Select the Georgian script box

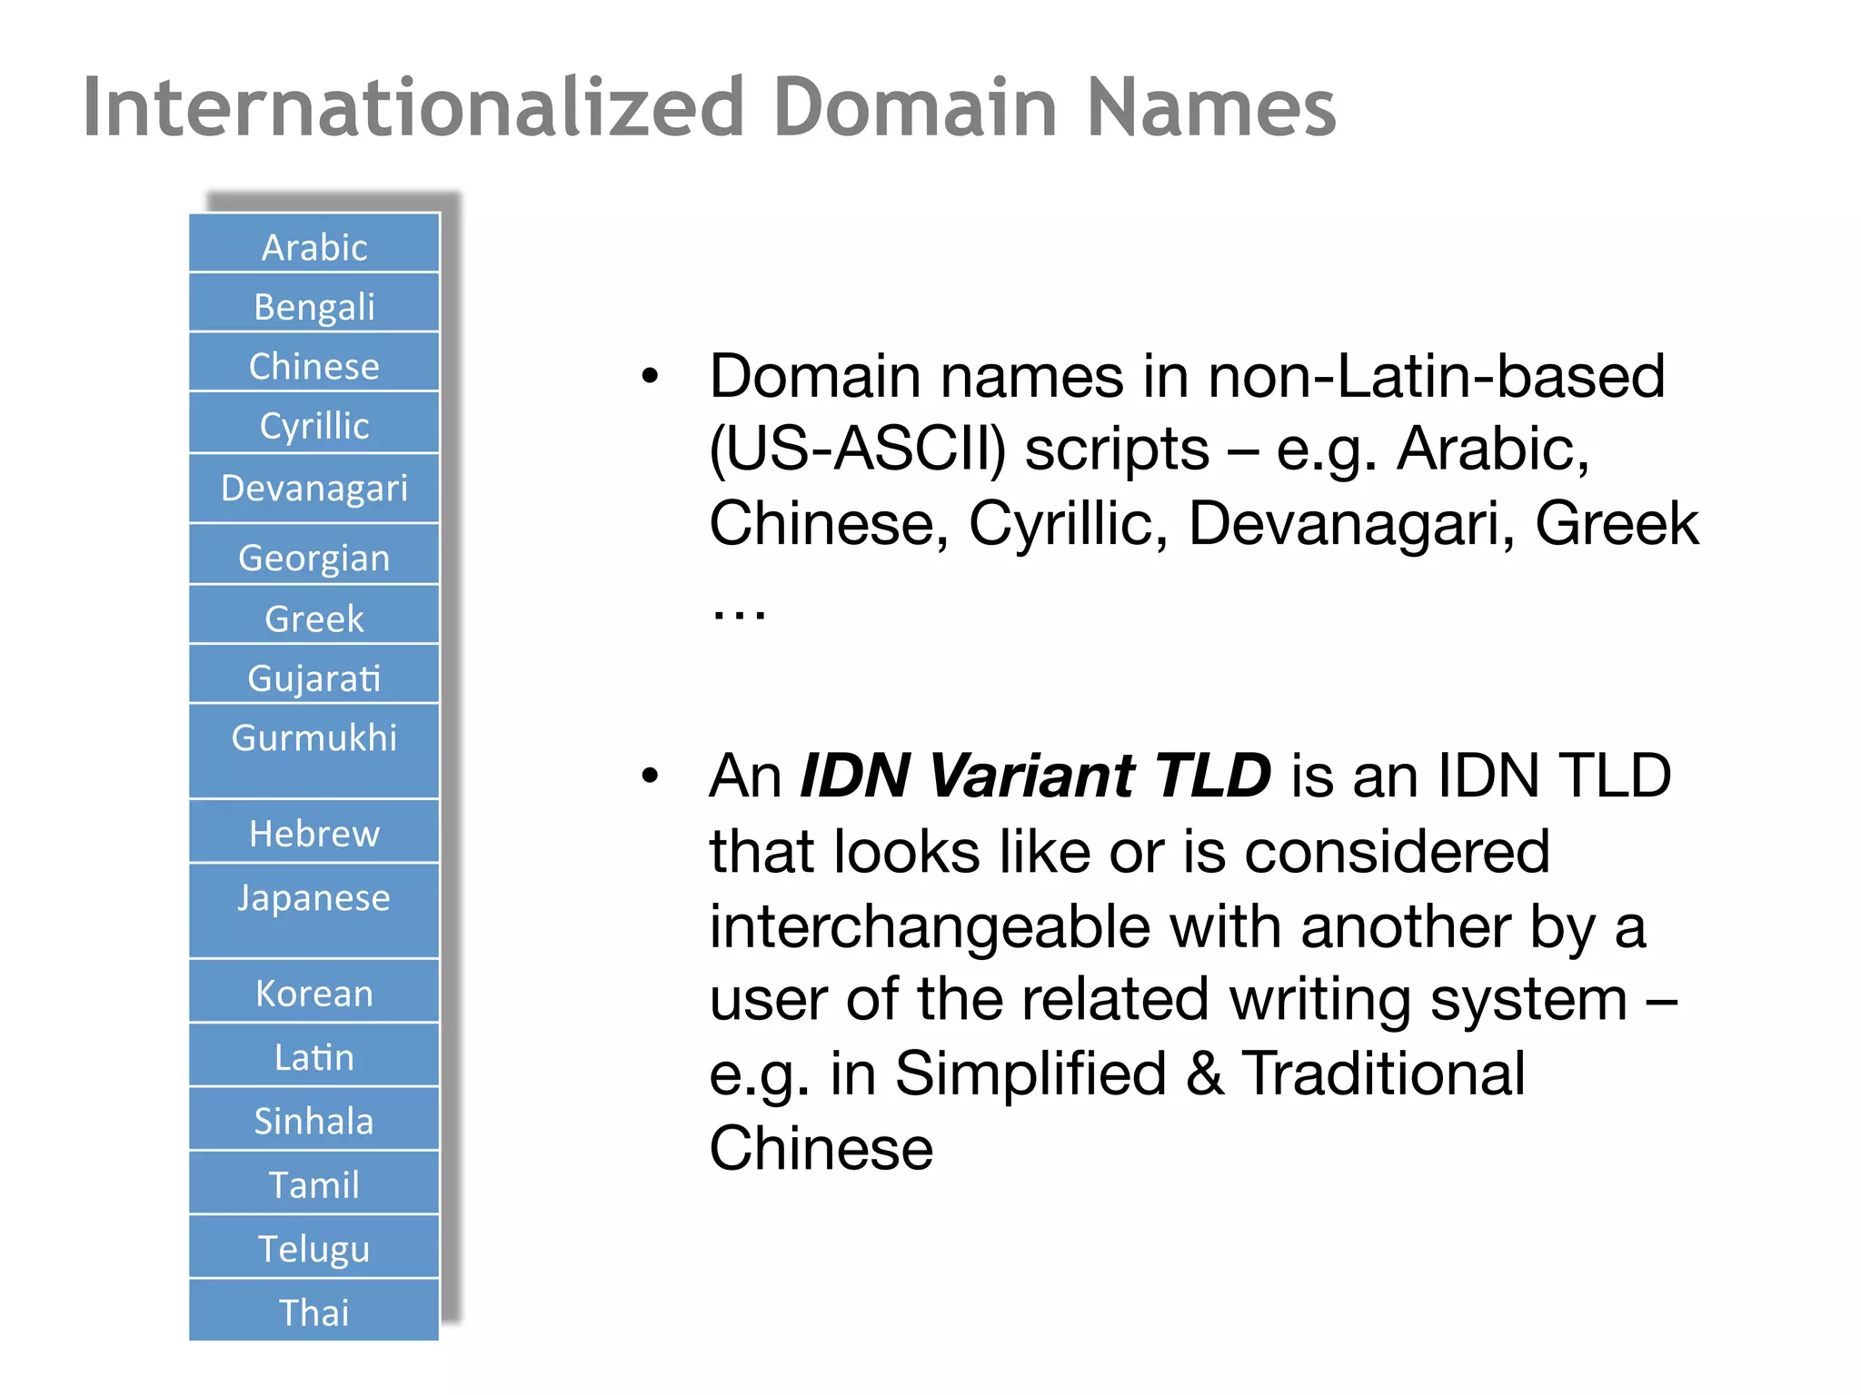314,554
